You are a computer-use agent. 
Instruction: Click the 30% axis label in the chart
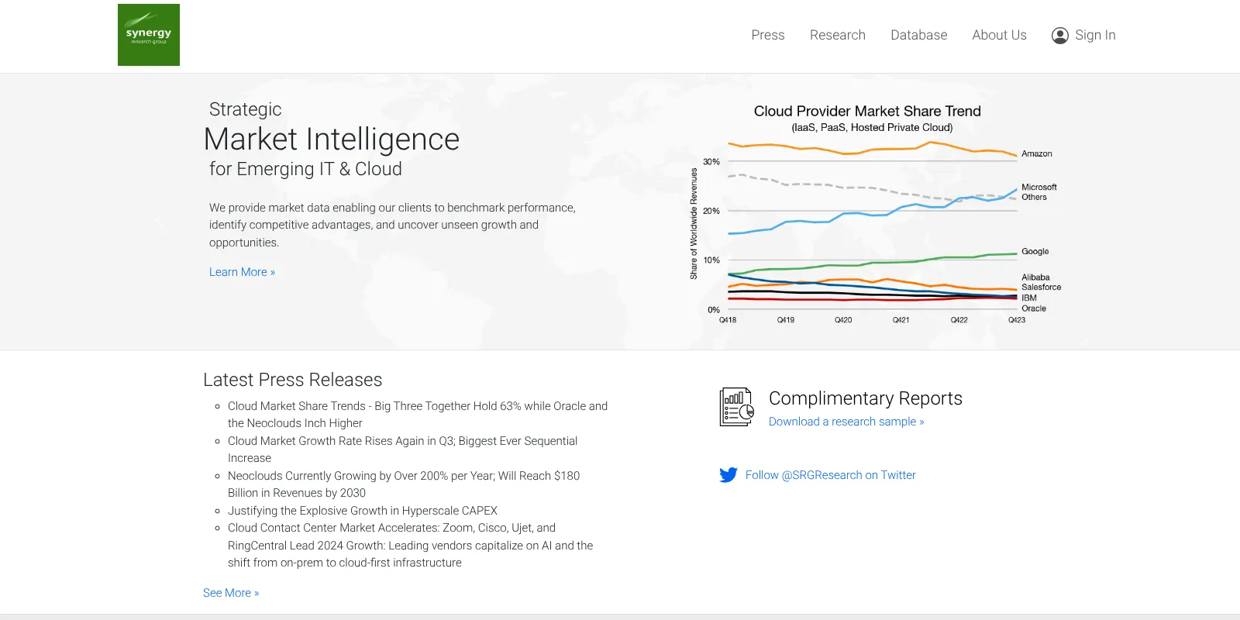(711, 162)
